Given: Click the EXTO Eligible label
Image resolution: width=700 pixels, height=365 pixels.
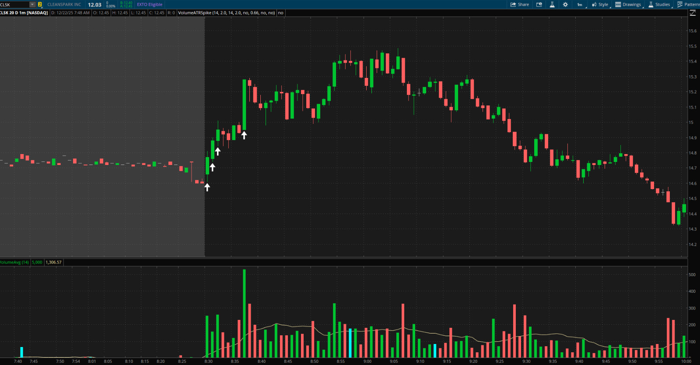Looking at the screenshot, I should pyautogui.click(x=150, y=4).
